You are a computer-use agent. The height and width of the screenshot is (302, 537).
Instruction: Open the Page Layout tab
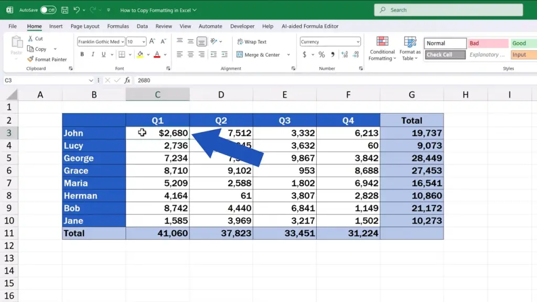coord(85,26)
